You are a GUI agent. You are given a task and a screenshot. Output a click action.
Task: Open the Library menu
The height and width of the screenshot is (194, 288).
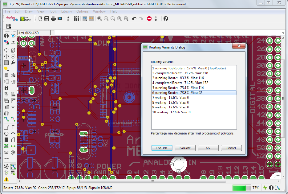point(67,11)
